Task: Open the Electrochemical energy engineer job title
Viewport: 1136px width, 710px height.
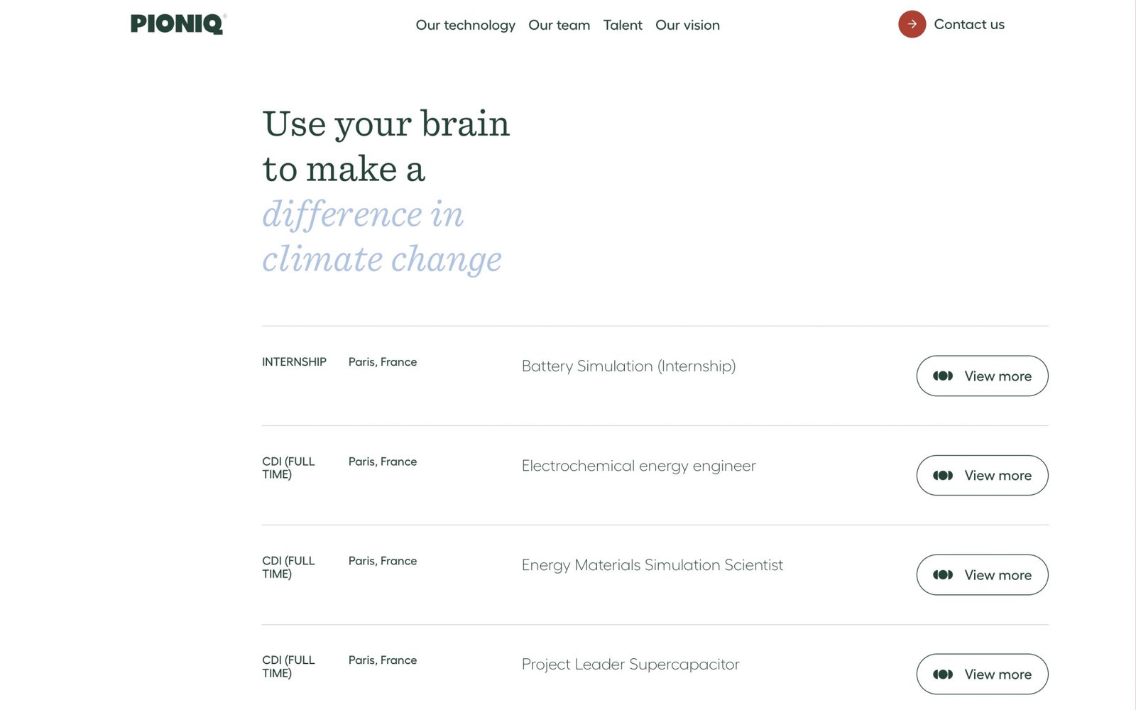Action: pyautogui.click(x=638, y=466)
